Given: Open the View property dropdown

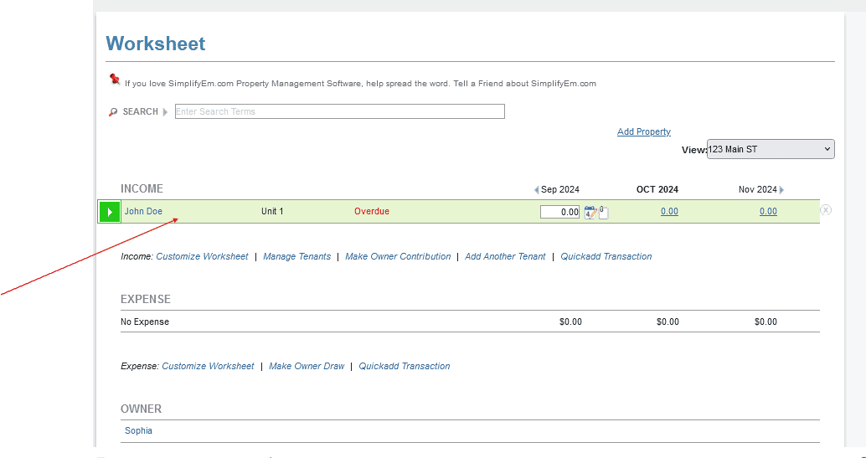Looking at the screenshot, I should [770, 149].
